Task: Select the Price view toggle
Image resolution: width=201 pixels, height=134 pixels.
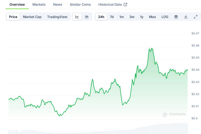Action: (x=13, y=17)
